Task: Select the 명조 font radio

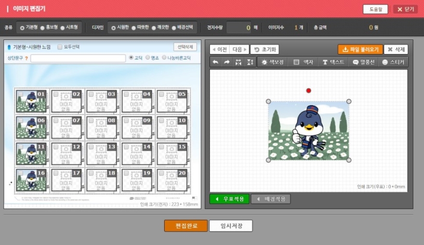Action: [x=148, y=57]
